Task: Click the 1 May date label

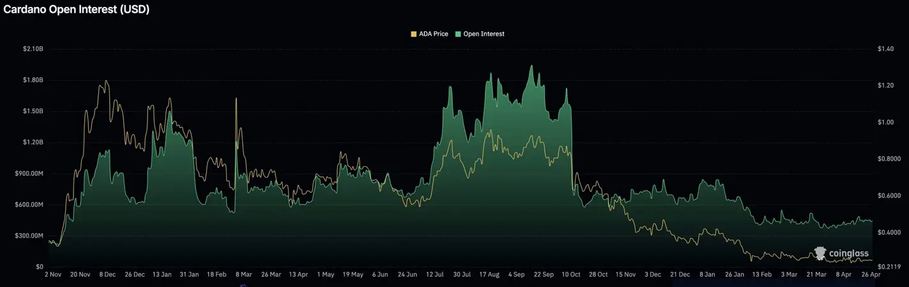Action: point(325,275)
